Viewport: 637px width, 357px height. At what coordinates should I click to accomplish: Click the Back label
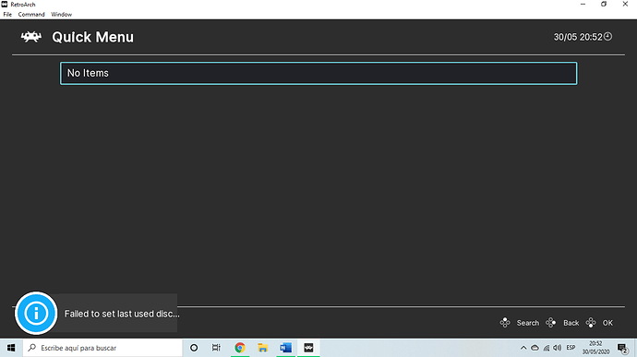(x=571, y=323)
